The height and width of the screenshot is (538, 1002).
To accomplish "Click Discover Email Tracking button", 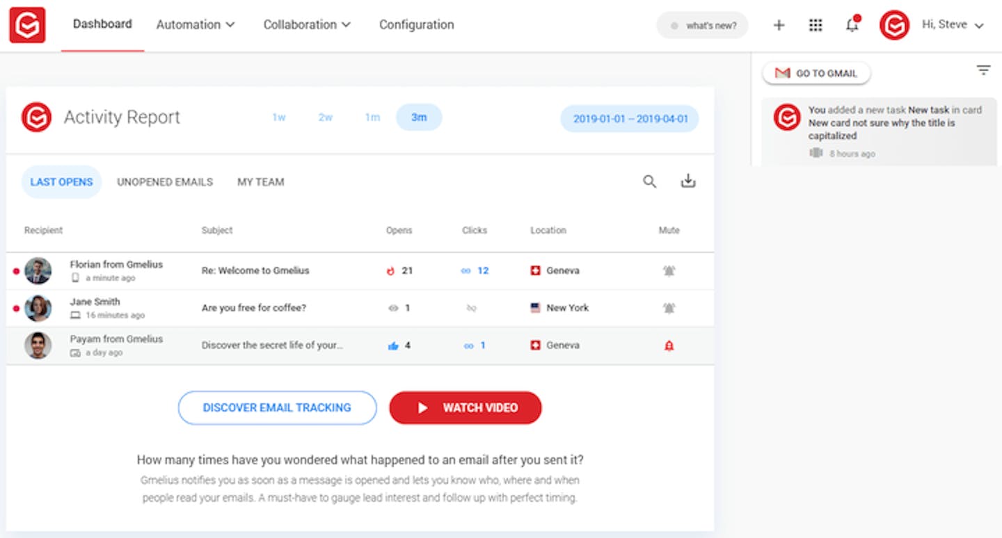I will (277, 408).
